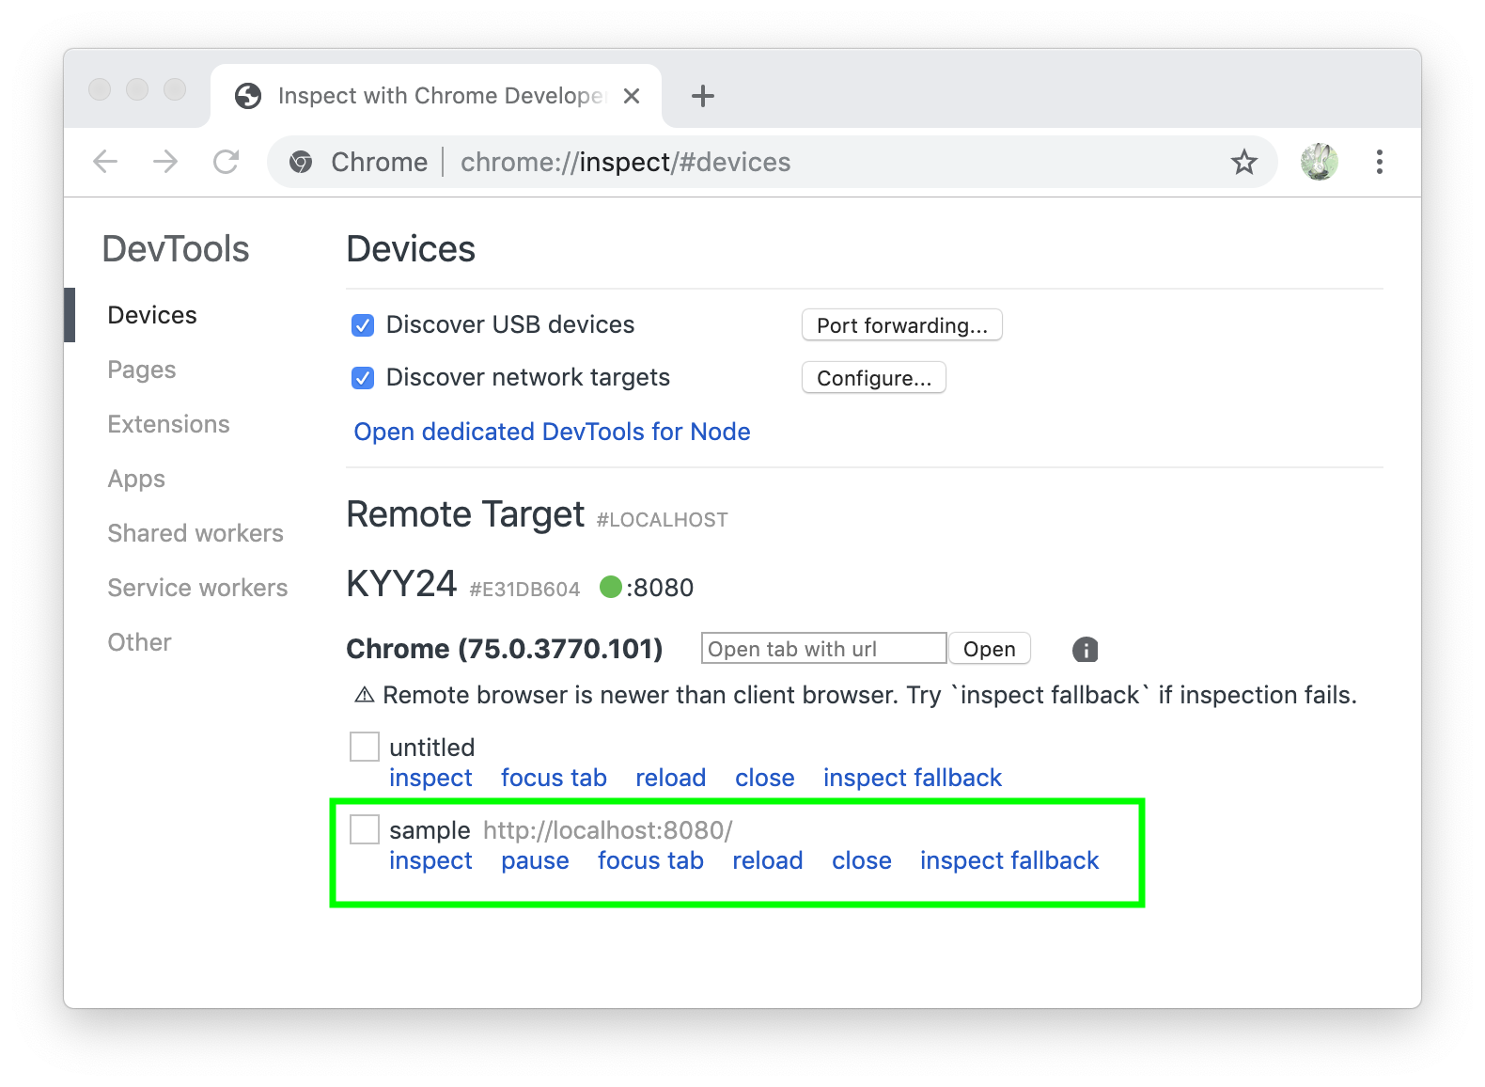The width and height of the screenshot is (1485, 1087).
Task: Click the Remote Target heading
Action: (x=466, y=515)
